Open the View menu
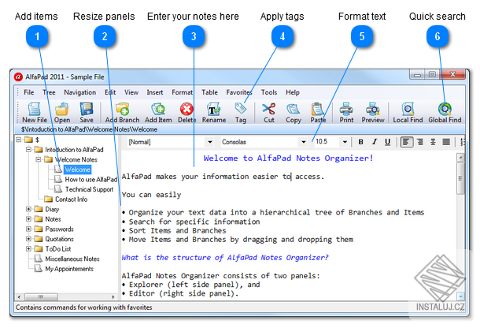This screenshot has height=328, width=480. tap(131, 92)
